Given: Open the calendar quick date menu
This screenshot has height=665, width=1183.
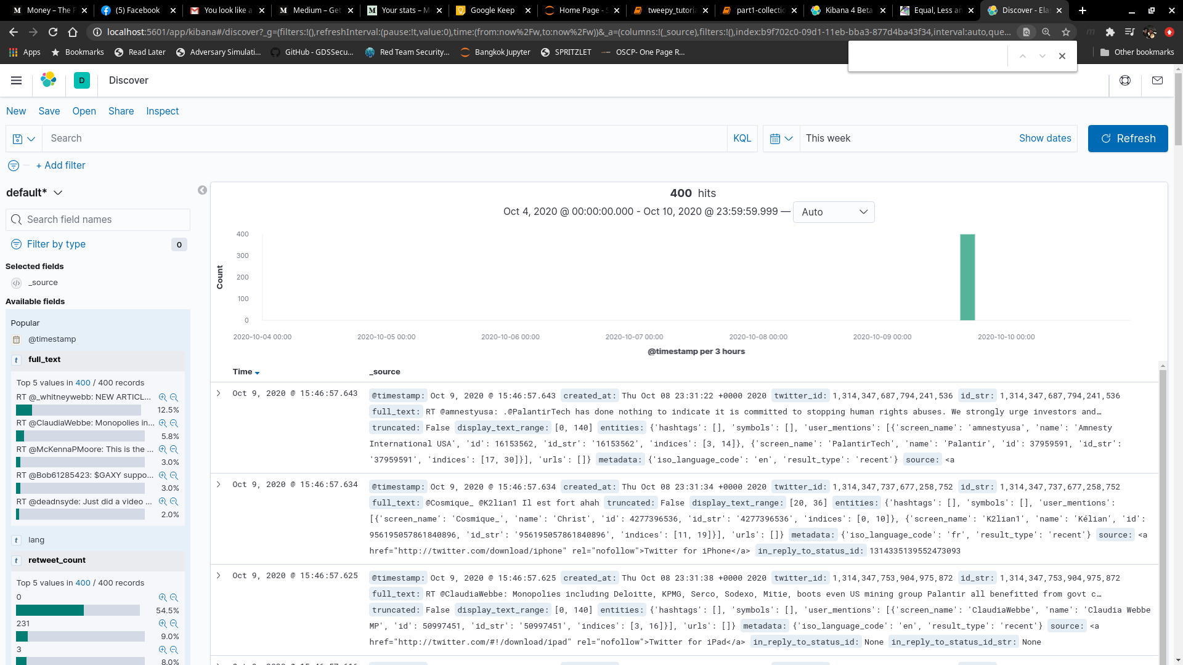Looking at the screenshot, I should tap(781, 139).
